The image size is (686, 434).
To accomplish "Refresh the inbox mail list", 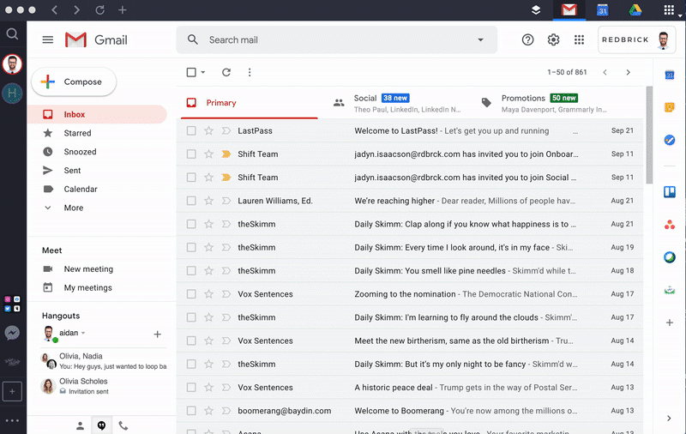I will pyautogui.click(x=226, y=73).
